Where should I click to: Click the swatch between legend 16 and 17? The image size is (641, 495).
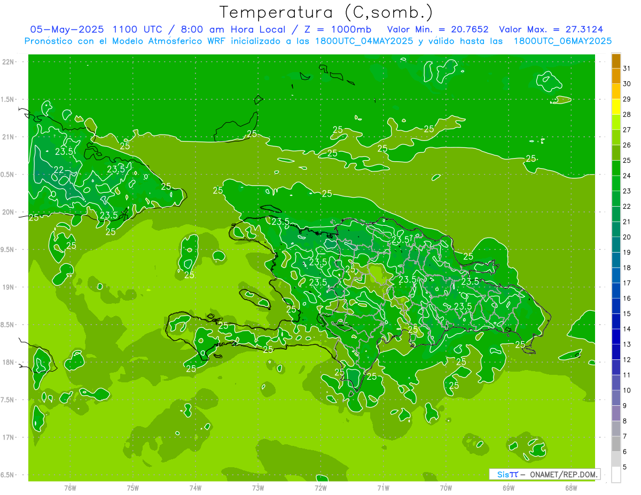point(616,290)
